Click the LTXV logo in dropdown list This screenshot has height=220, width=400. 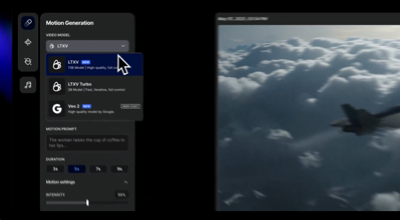click(57, 65)
